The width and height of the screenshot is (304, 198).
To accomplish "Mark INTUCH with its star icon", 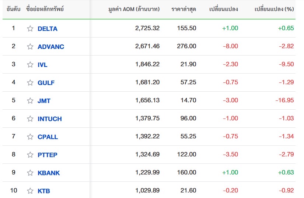I will [x=30, y=119].
